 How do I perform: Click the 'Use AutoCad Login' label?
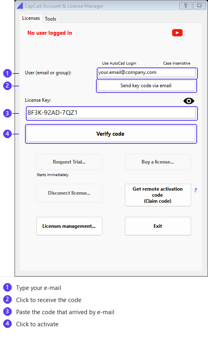point(119,63)
